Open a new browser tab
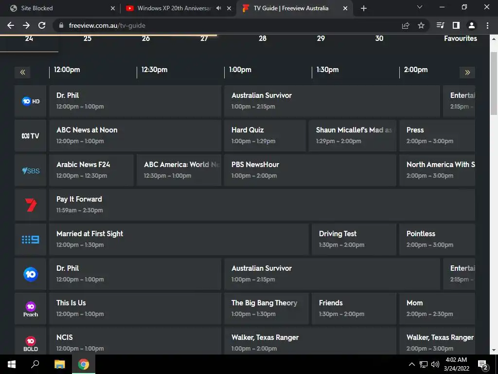The height and width of the screenshot is (374, 498). (364, 8)
